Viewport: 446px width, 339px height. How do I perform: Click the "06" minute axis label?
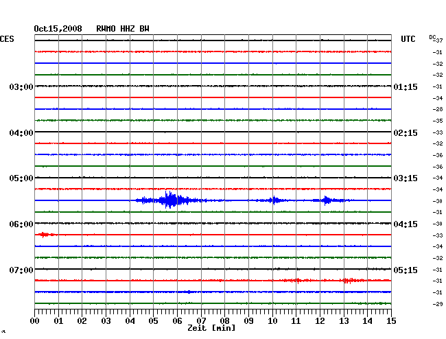coord(177,321)
